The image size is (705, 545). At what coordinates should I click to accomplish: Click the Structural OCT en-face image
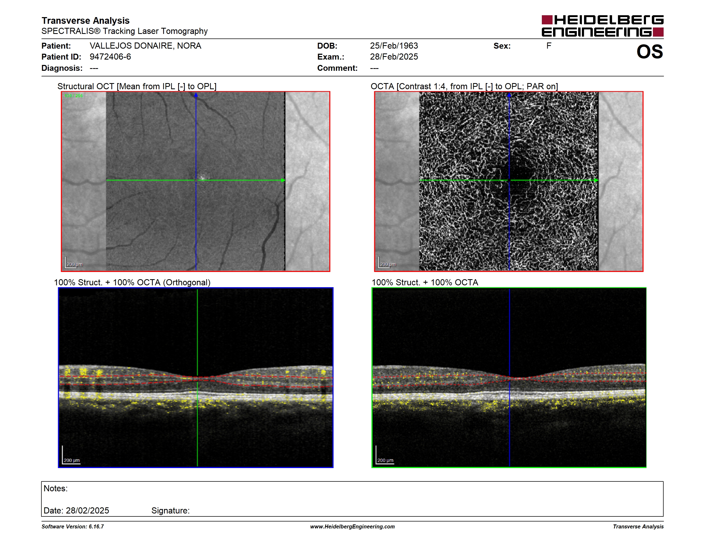tap(196, 181)
